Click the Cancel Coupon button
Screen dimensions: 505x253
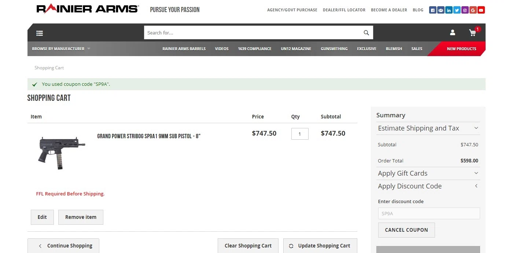pyautogui.click(x=406, y=230)
